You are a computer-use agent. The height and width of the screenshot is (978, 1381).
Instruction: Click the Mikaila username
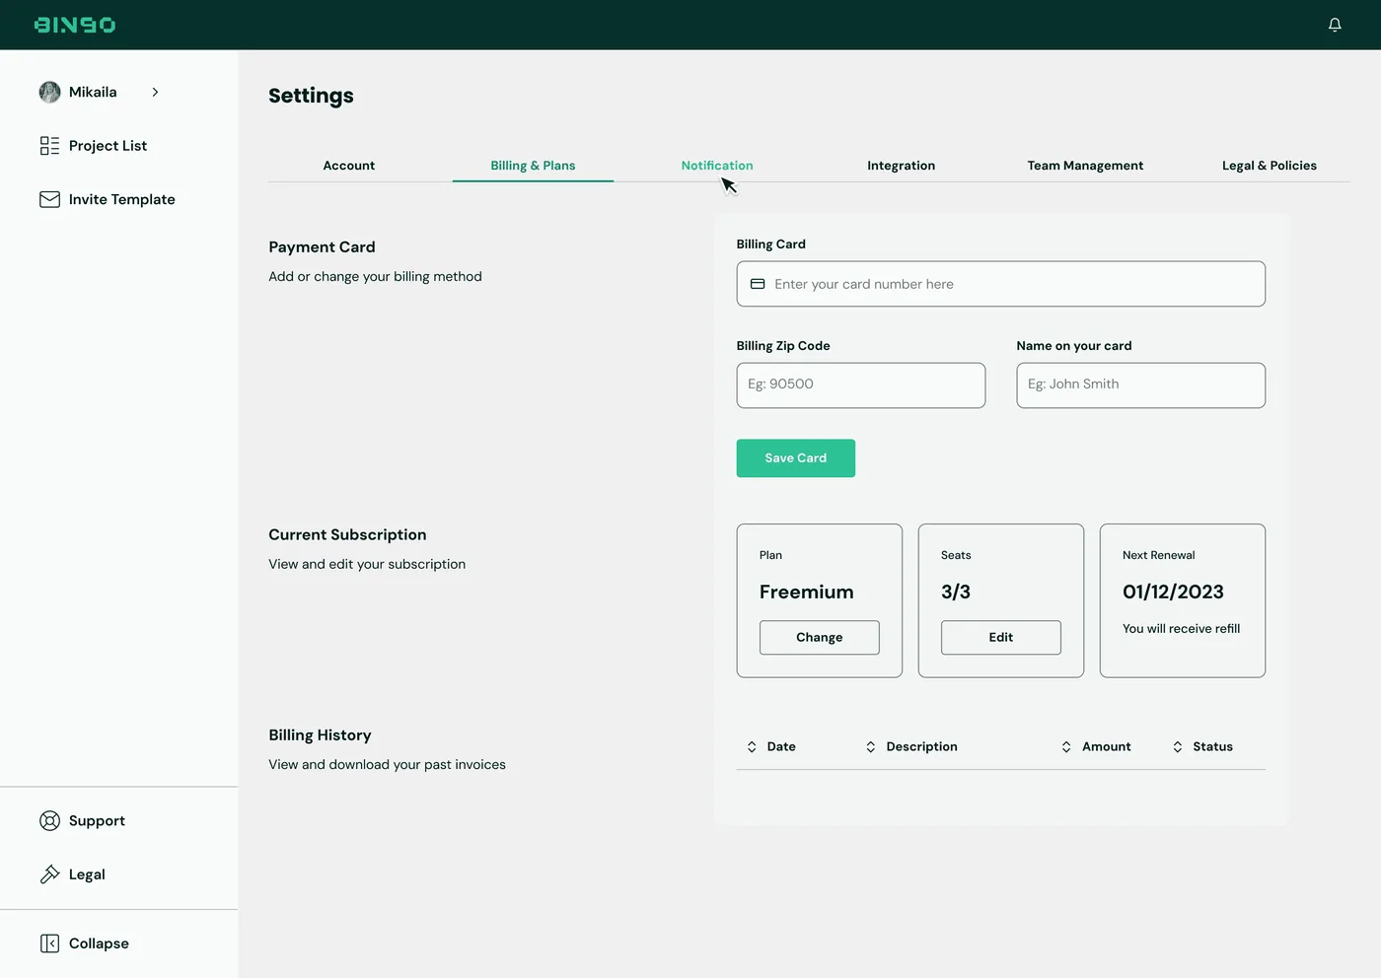click(93, 92)
